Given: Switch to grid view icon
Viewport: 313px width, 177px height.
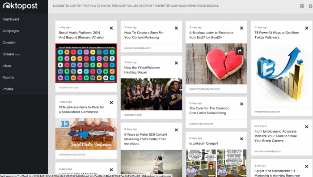Looking at the screenshot, I should click(x=302, y=6).
